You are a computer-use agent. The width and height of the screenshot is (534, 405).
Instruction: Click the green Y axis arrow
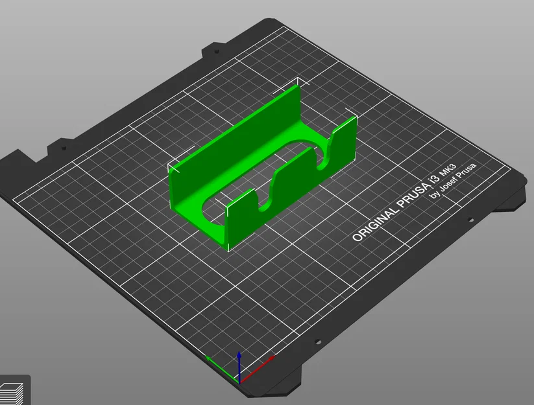pos(223,369)
